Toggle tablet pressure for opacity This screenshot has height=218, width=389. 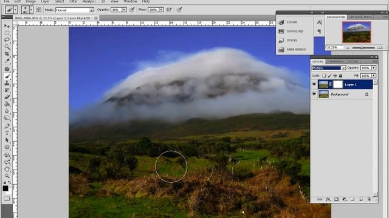133,10
